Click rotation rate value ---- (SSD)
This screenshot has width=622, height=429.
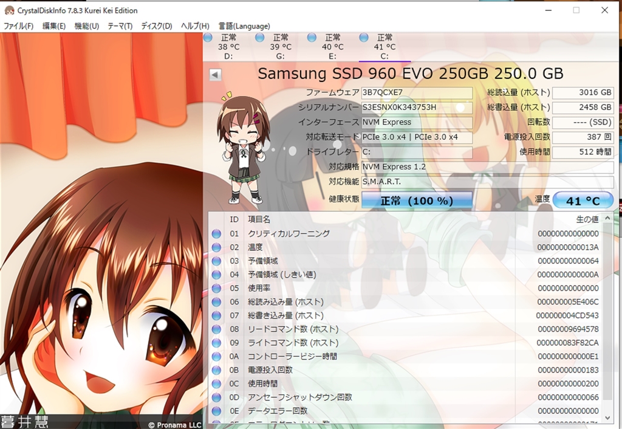(583, 122)
